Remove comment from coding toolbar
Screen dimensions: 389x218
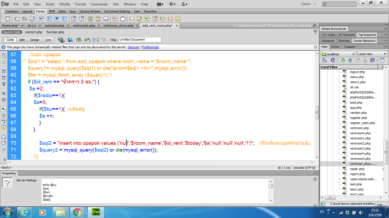point(4,143)
